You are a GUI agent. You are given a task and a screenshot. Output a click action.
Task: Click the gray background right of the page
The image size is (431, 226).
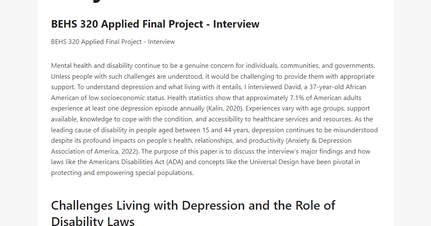tap(412, 113)
